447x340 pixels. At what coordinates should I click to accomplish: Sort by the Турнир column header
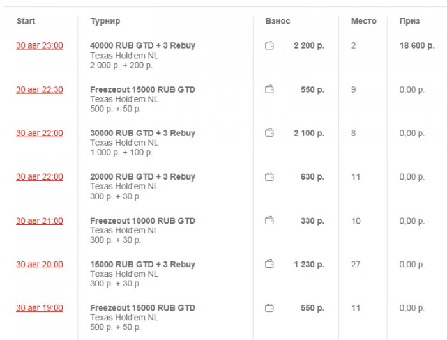(105, 21)
